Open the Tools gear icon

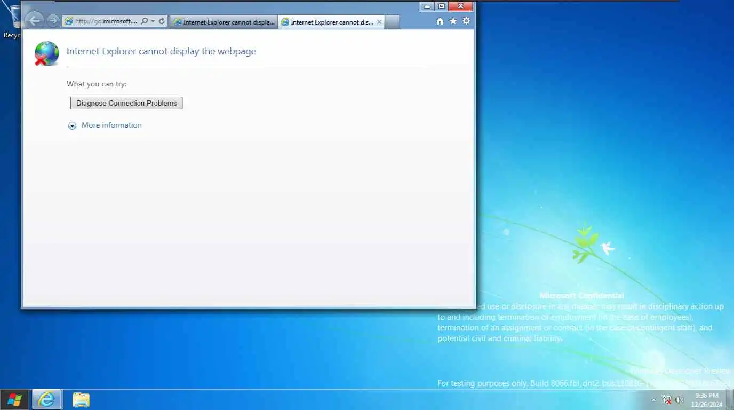(x=466, y=21)
